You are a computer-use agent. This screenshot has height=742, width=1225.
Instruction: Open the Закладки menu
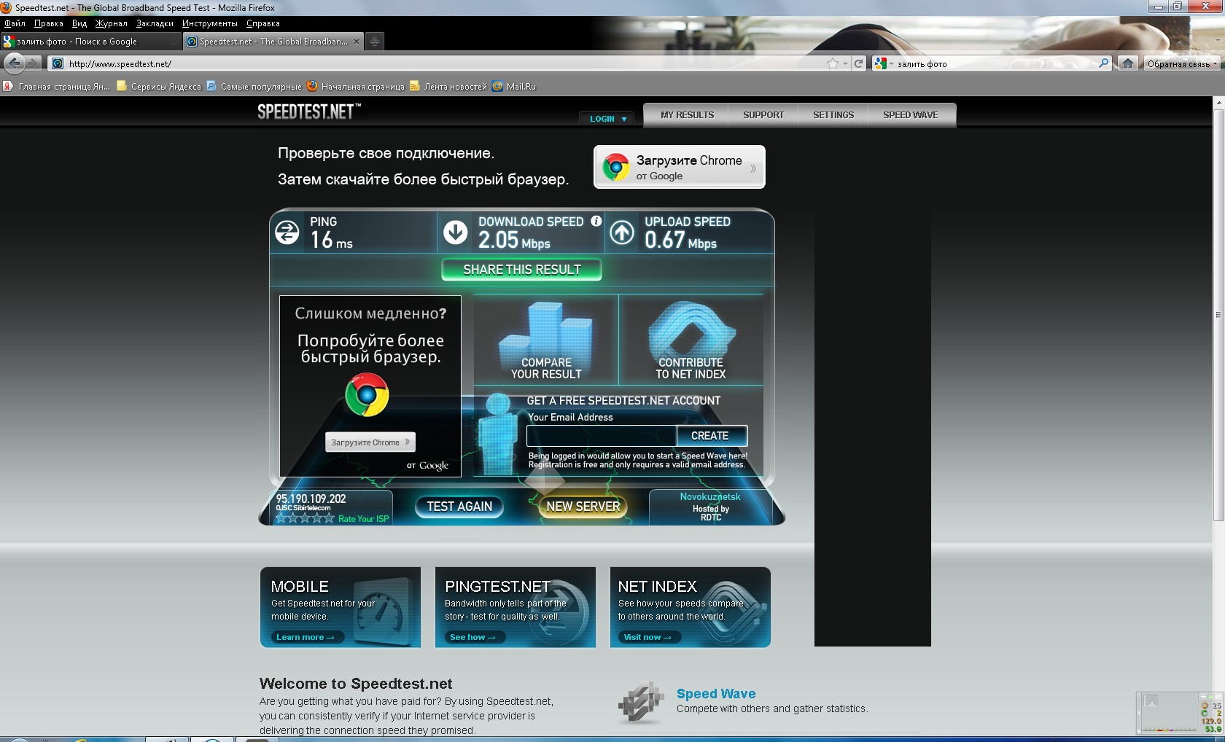[x=155, y=23]
